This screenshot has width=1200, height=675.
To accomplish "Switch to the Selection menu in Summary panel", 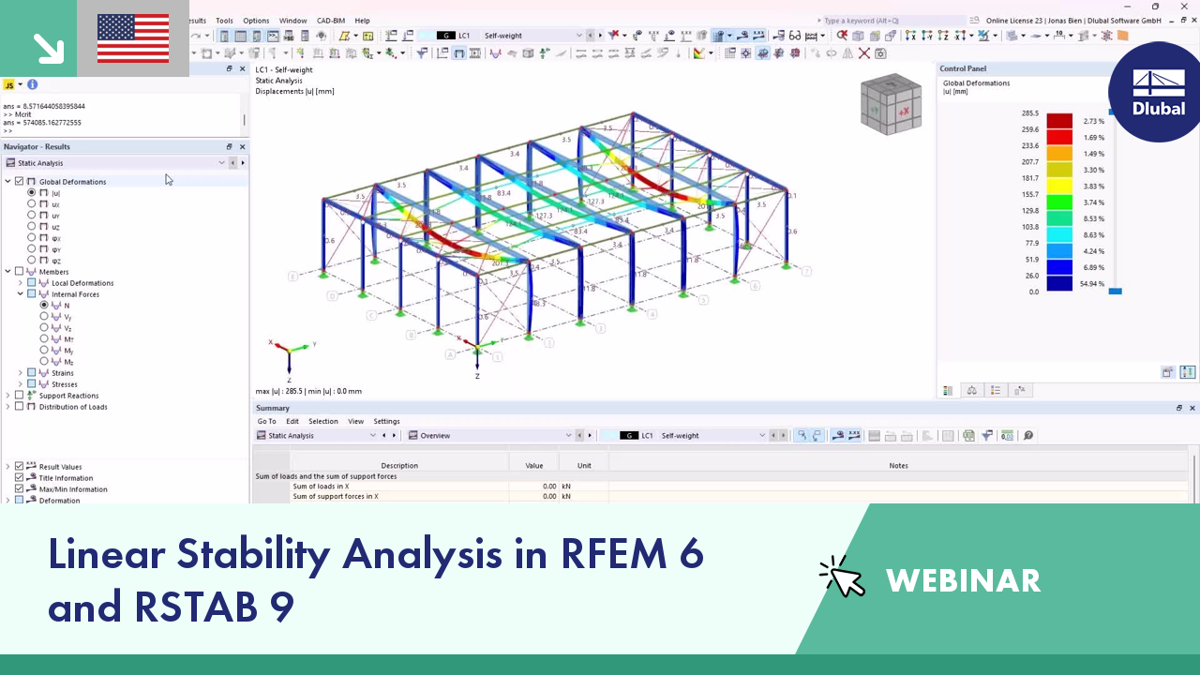I will pyautogui.click(x=322, y=421).
